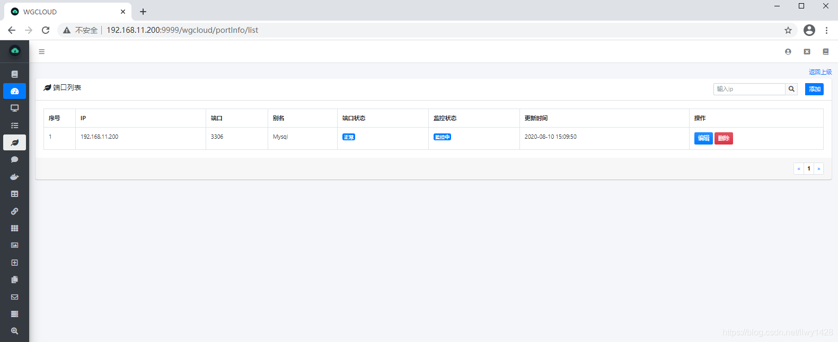Follow the 返回上级 link
838x342 pixels.
[820, 72]
